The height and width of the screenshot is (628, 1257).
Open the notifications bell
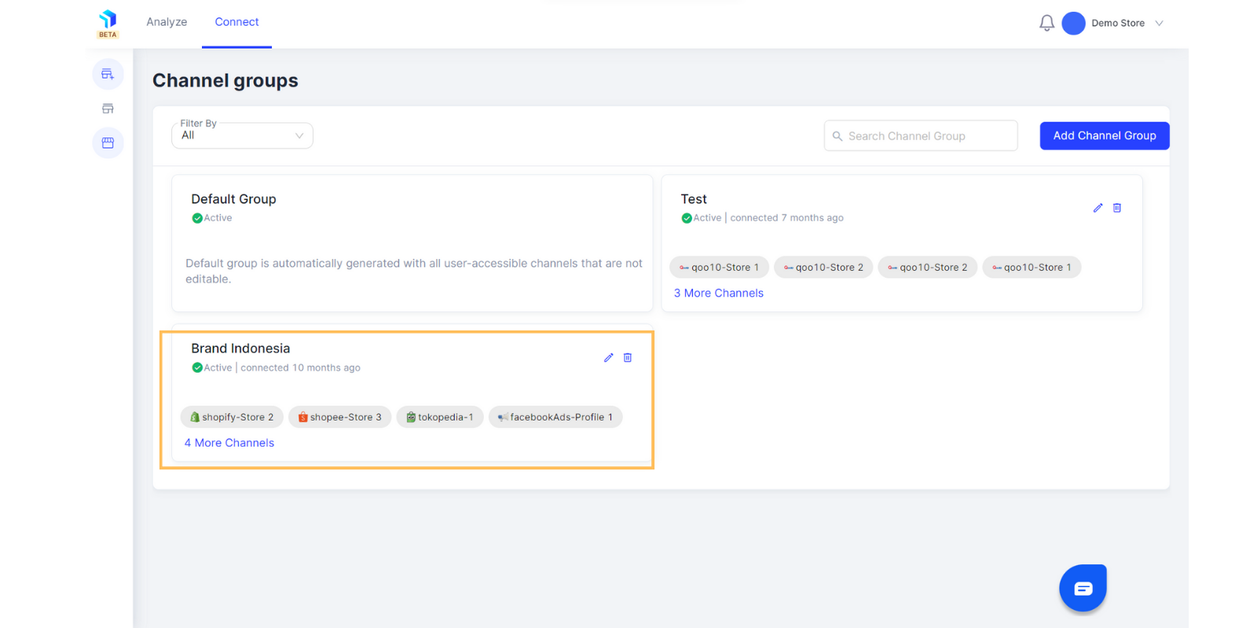click(x=1046, y=24)
